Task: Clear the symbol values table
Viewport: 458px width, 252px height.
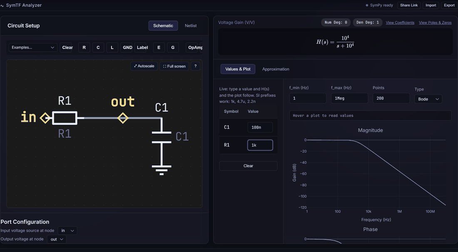Action: pyautogui.click(x=248, y=166)
